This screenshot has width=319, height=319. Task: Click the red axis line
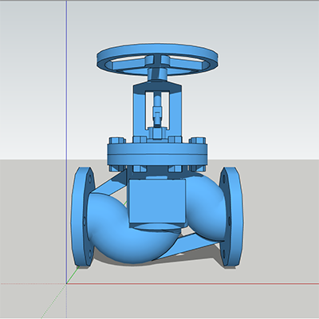click(x=193, y=284)
